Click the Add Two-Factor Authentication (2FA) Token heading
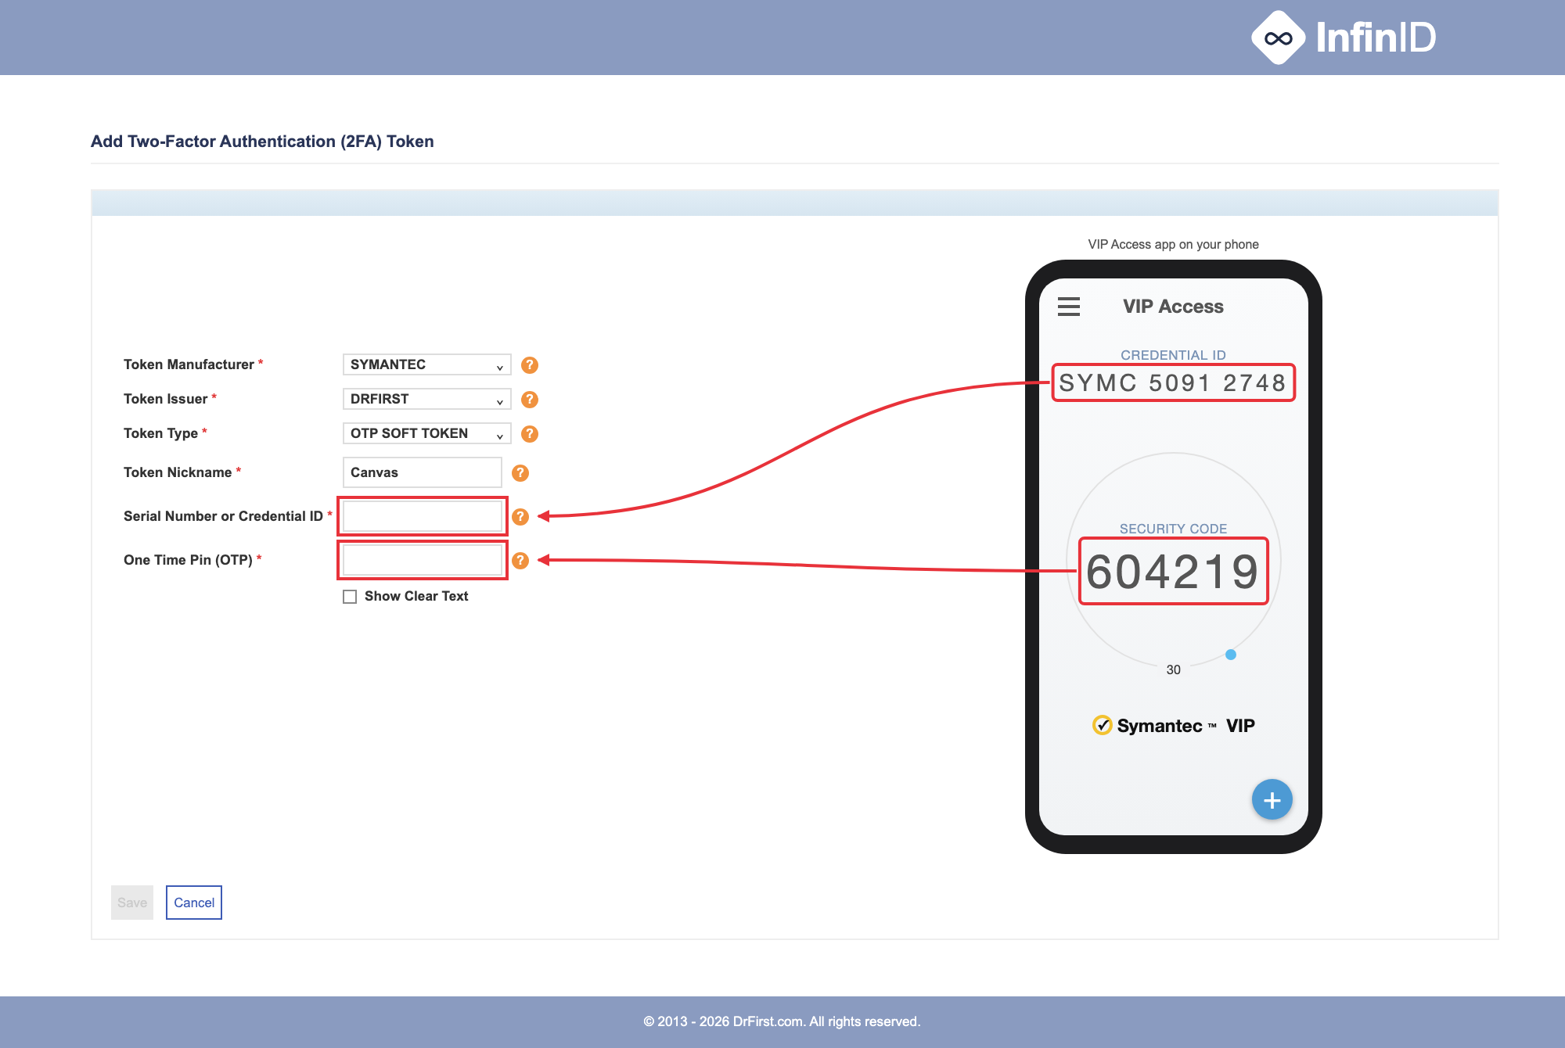 tap(262, 142)
